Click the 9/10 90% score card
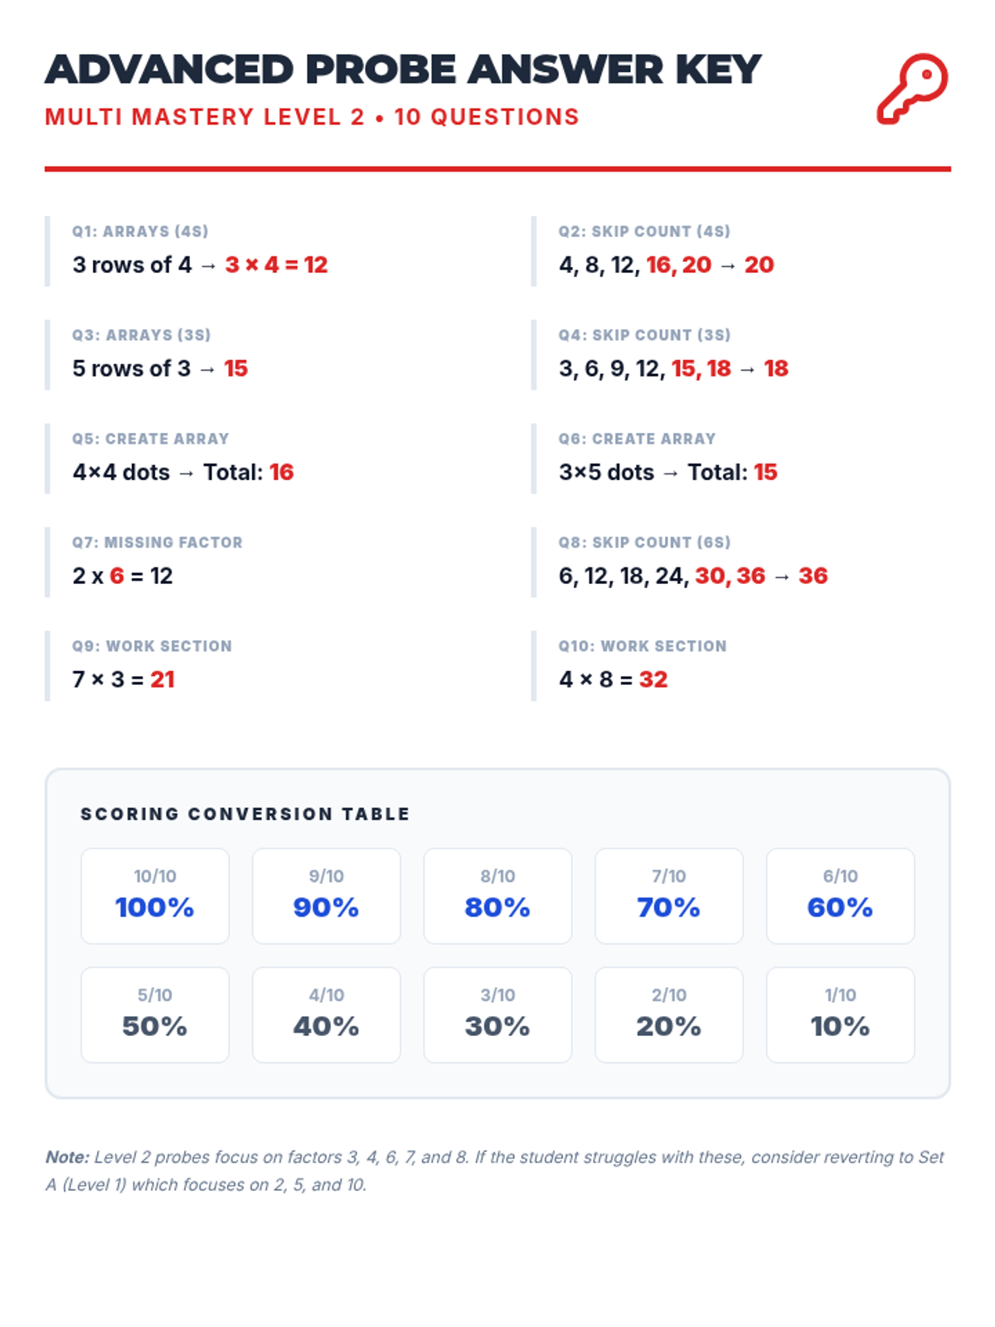Viewport: 995px width, 1327px height. coord(326,896)
